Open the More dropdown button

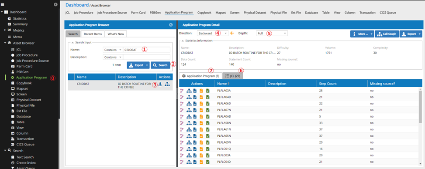(362, 34)
